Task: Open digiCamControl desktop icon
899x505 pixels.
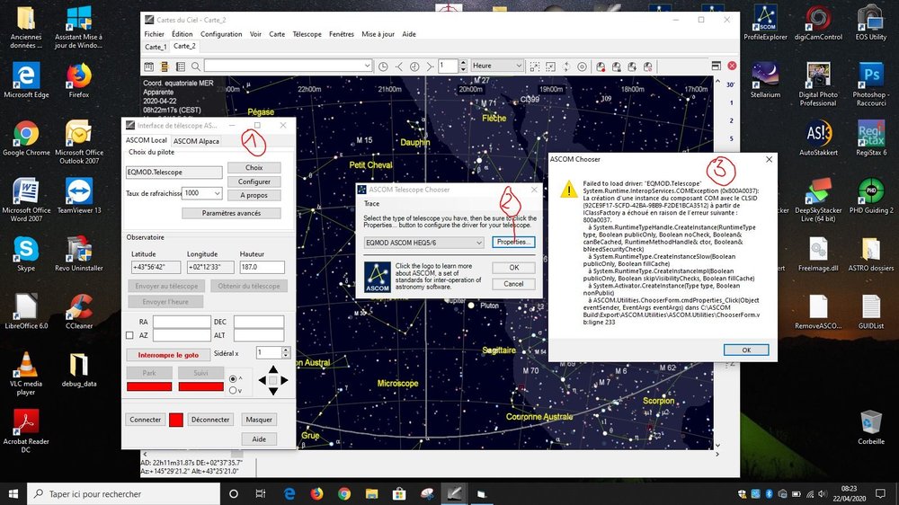Action: coord(818,22)
